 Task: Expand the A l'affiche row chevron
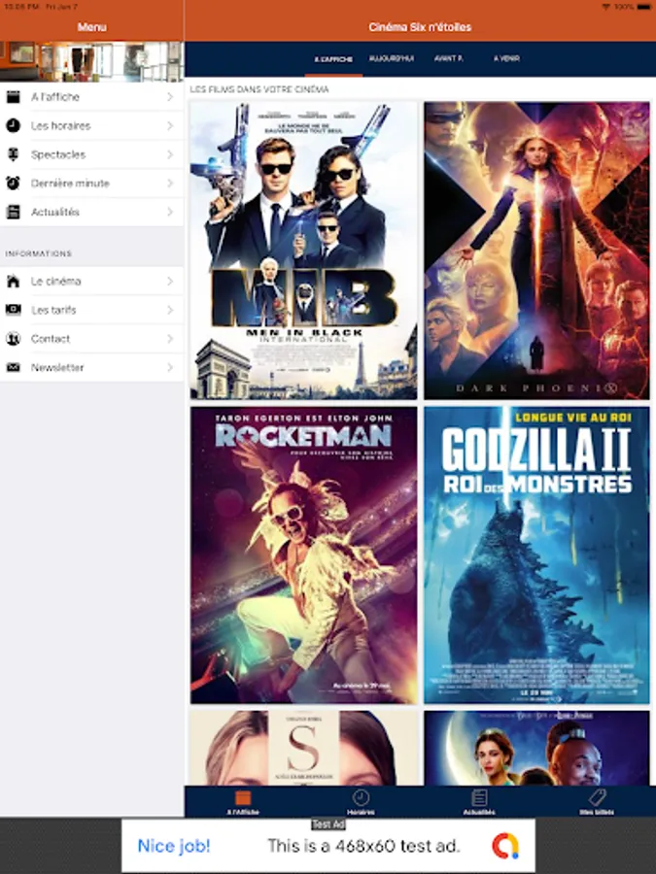point(170,97)
